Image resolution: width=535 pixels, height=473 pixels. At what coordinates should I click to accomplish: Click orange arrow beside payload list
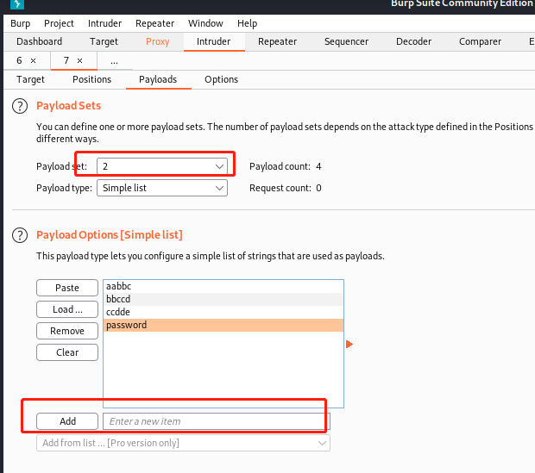(x=349, y=344)
